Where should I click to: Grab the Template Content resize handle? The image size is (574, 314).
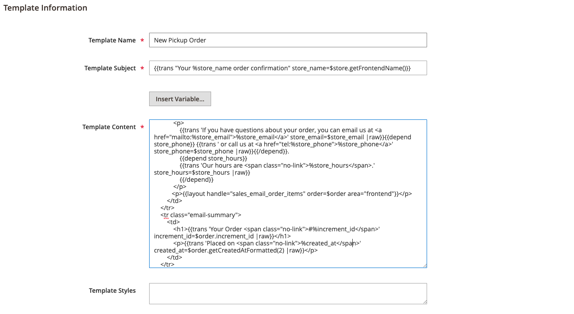click(x=424, y=265)
